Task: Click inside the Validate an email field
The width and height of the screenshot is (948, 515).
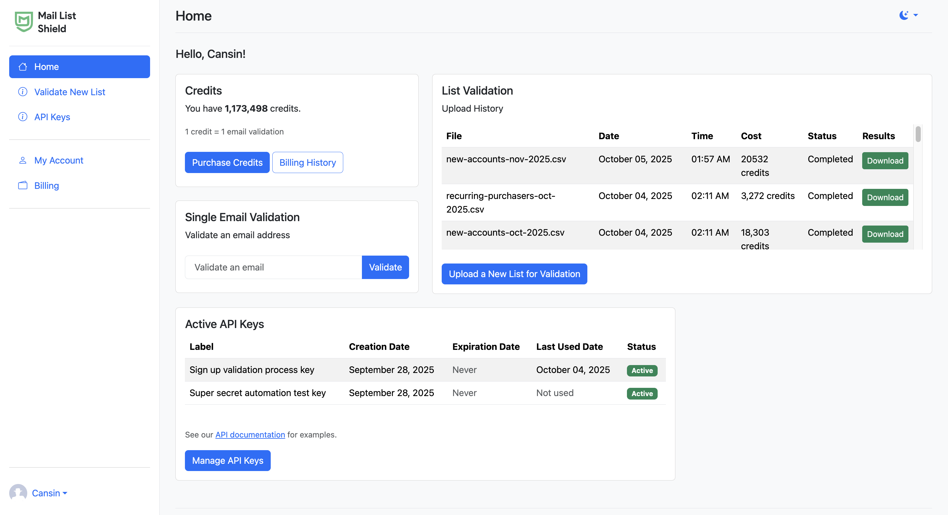Action: coord(272,267)
